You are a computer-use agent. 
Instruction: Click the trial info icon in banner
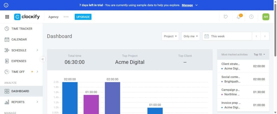point(6,5)
